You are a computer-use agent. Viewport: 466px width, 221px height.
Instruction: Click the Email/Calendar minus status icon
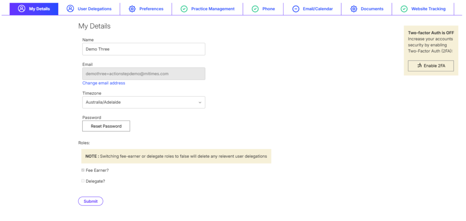[296, 9]
